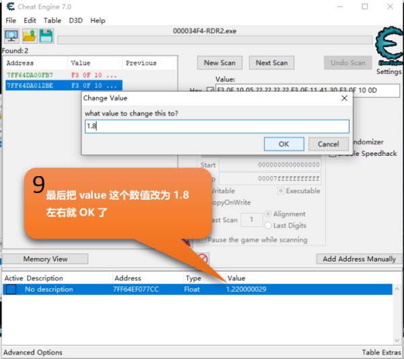The width and height of the screenshot is (404, 359).
Task: Select the Last Digits radio button
Action: point(269,225)
